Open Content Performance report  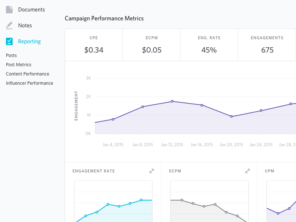click(27, 74)
